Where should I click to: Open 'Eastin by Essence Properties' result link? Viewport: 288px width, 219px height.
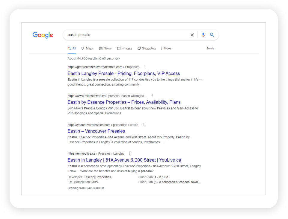click(x=124, y=102)
